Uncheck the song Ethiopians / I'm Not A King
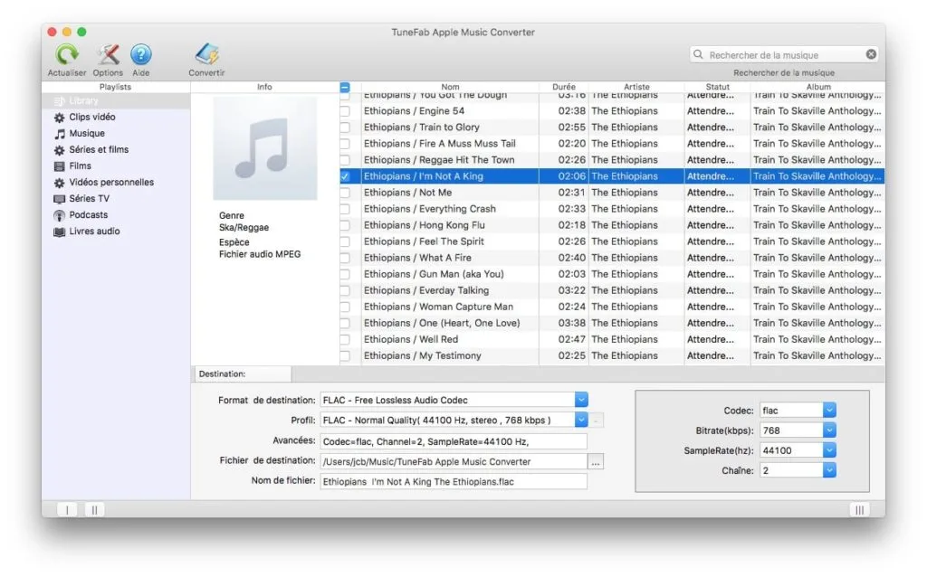This screenshot has width=927, height=577. (345, 175)
